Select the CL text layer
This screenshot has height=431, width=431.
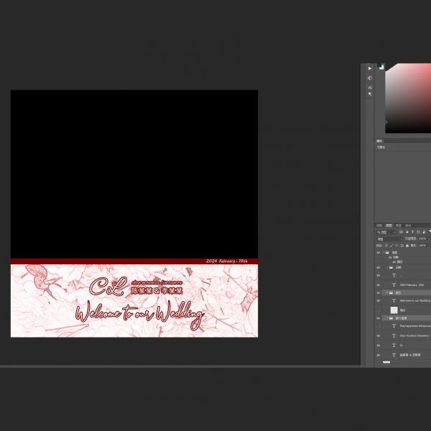pyautogui.click(x=409, y=345)
